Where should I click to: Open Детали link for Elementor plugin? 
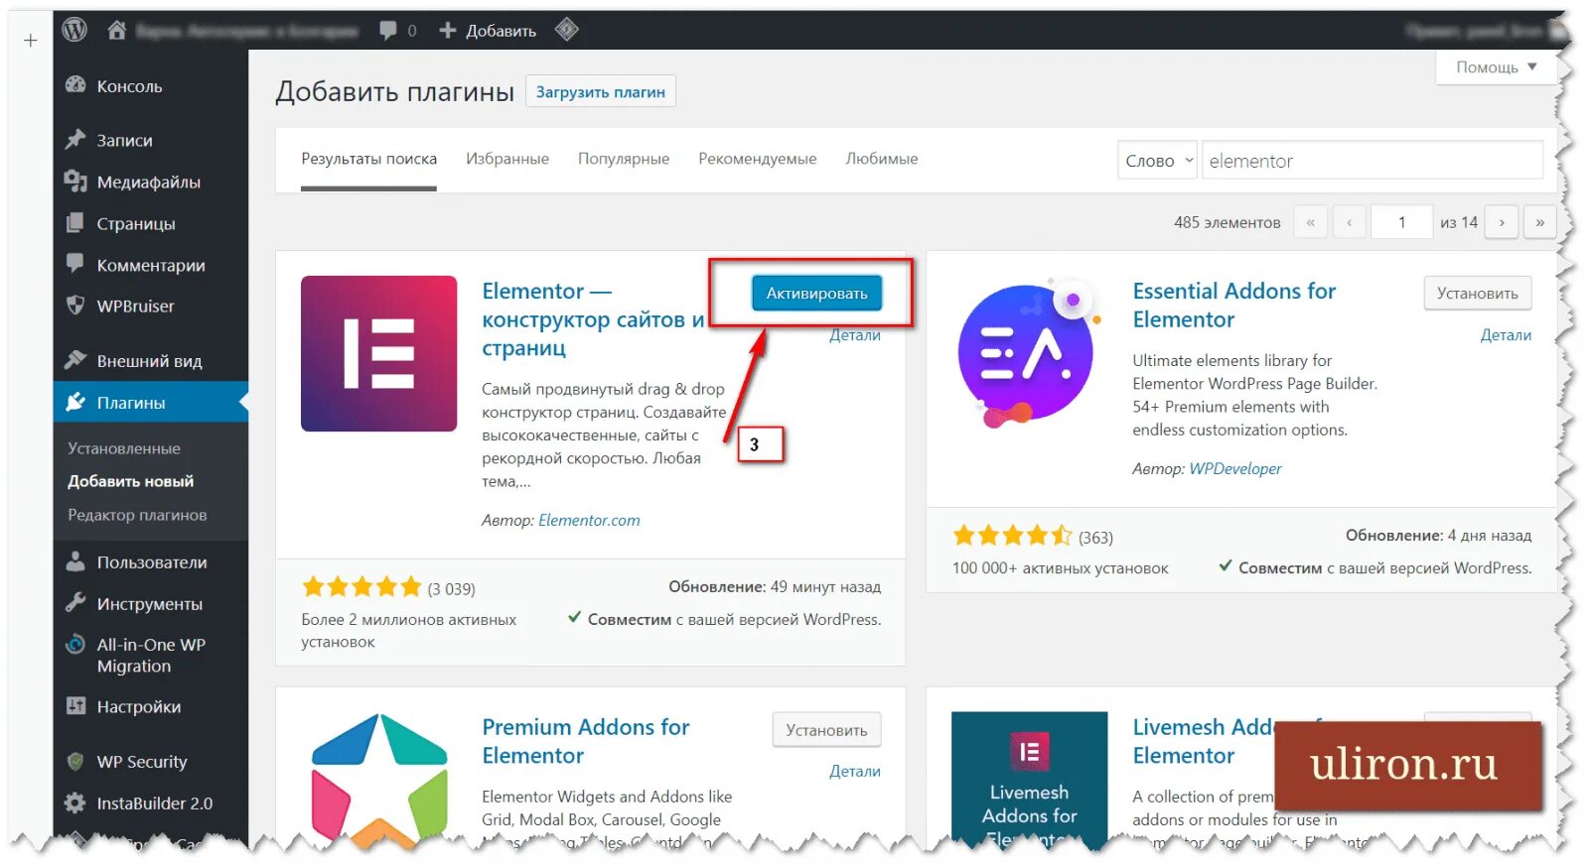[854, 335]
